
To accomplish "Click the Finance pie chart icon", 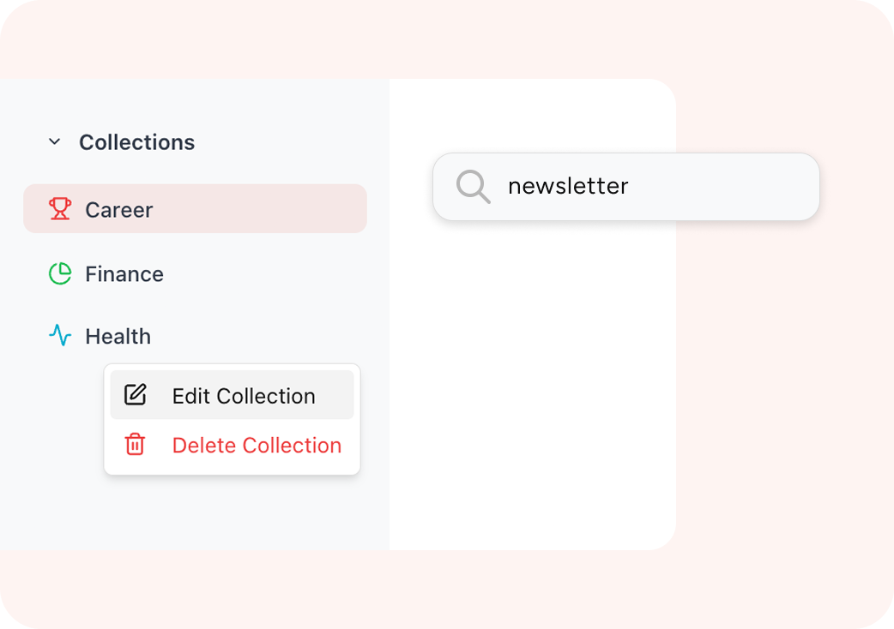I will point(60,274).
